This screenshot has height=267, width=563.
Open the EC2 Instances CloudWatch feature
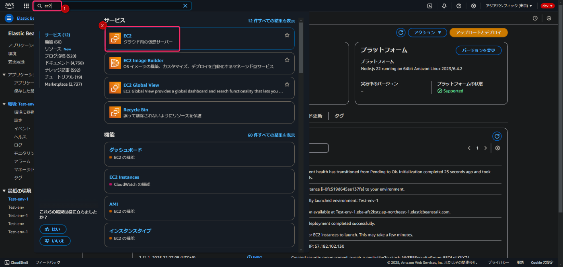199,181
